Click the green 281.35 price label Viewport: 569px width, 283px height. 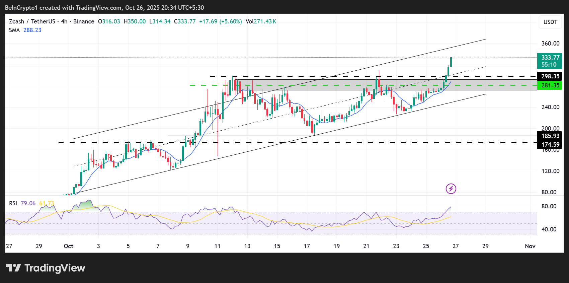tap(550, 85)
